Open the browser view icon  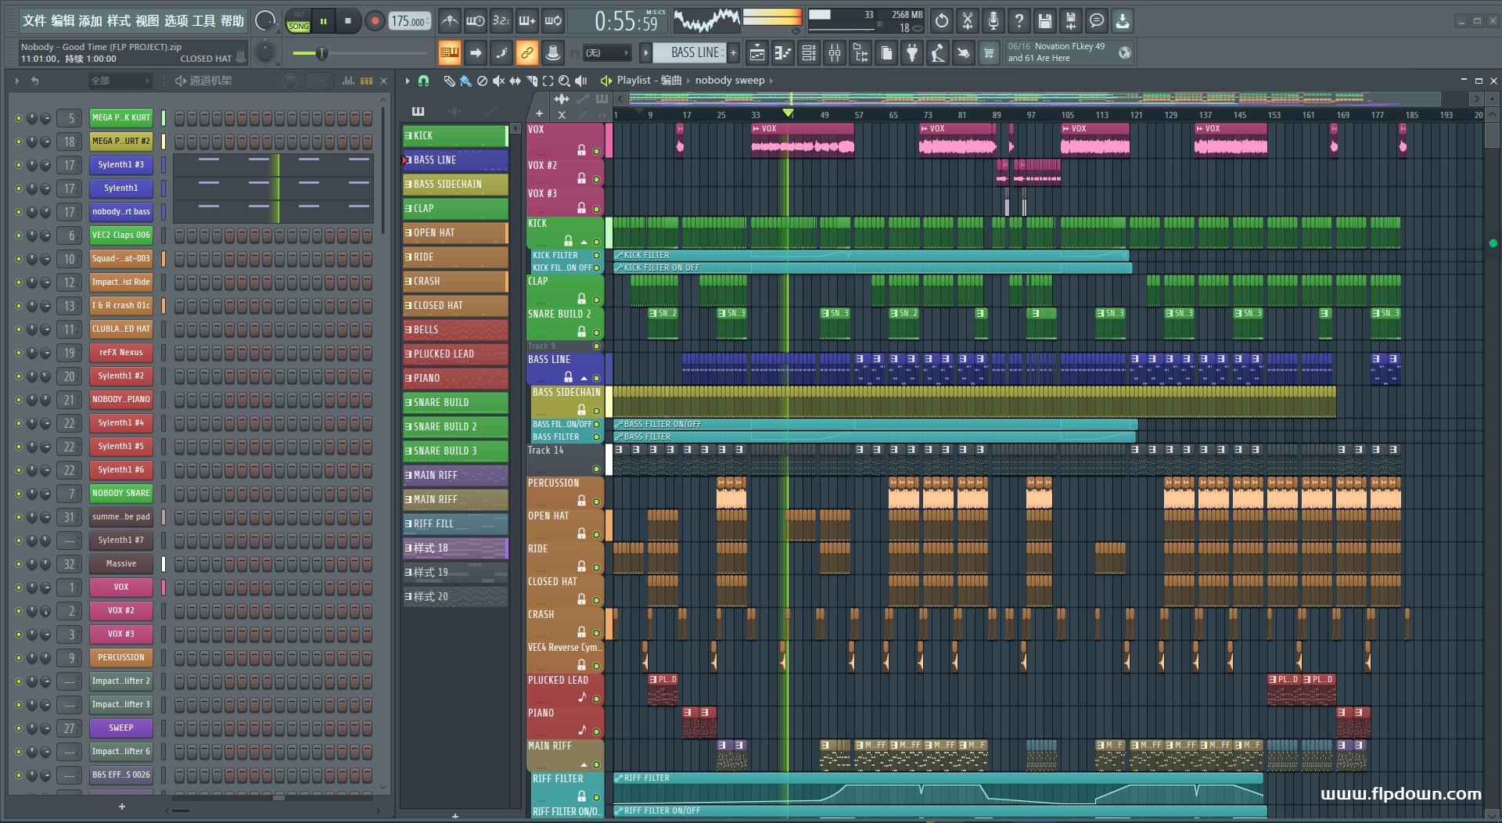861,53
